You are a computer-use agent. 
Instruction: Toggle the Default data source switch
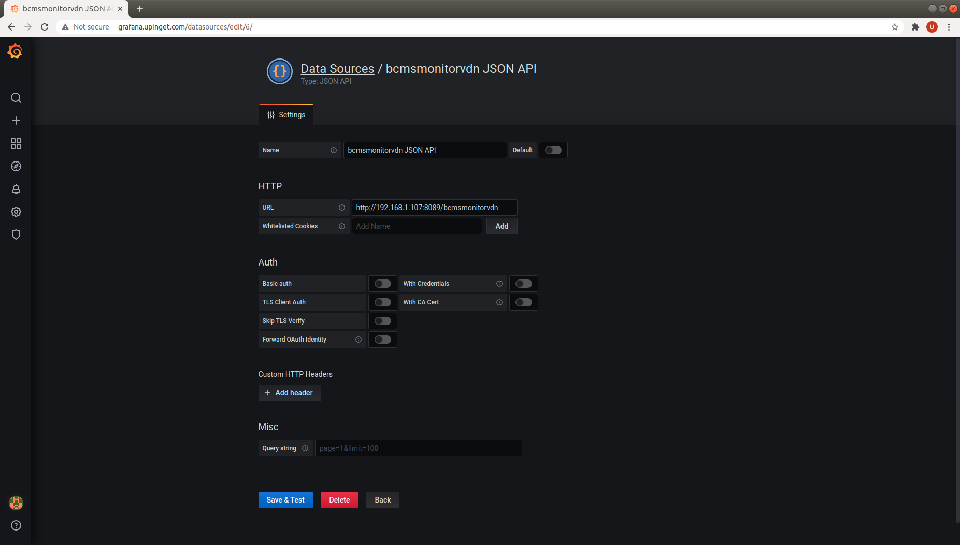(553, 150)
